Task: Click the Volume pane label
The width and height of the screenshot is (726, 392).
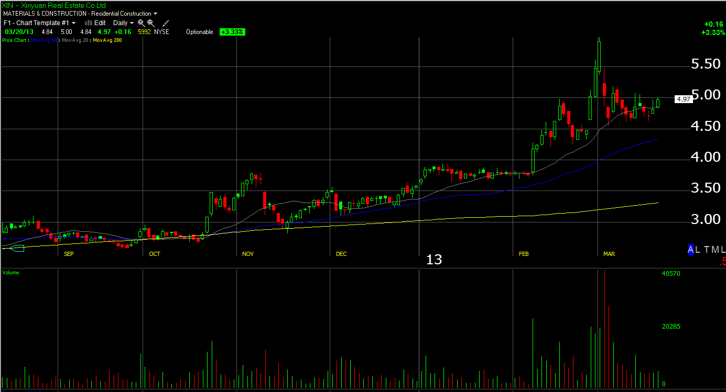Action: click(x=10, y=272)
